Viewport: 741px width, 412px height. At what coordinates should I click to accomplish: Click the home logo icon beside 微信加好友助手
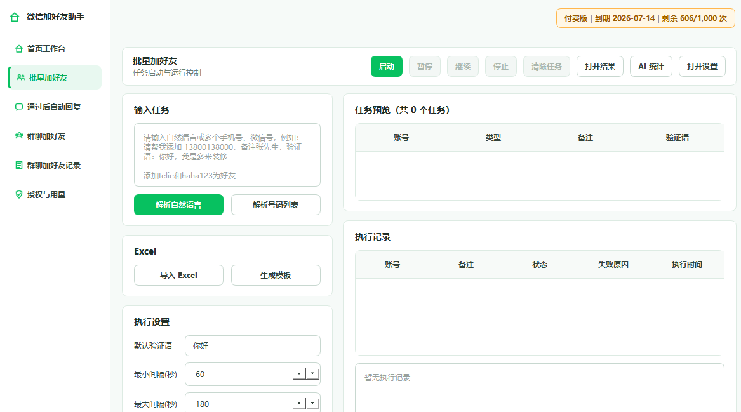click(15, 17)
